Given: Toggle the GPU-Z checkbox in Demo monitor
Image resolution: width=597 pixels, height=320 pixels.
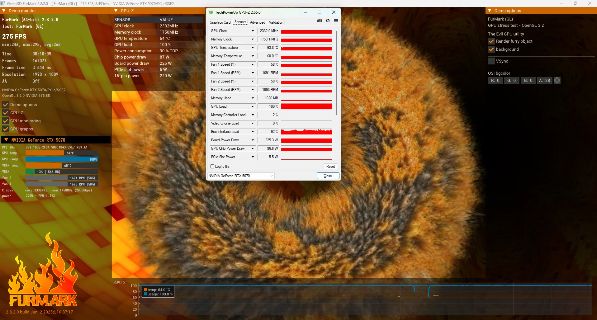Looking at the screenshot, I should pos(5,113).
